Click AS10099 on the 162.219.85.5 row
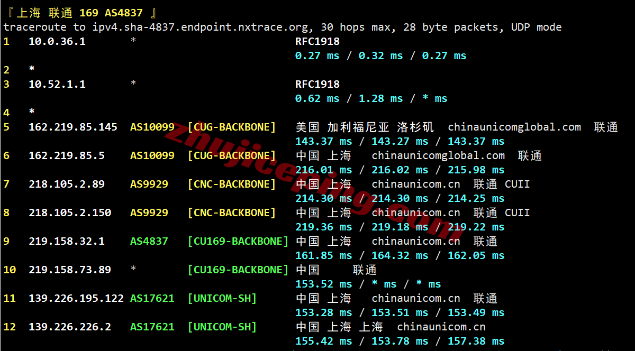Screen dimensions: 635x351 [x=152, y=155]
